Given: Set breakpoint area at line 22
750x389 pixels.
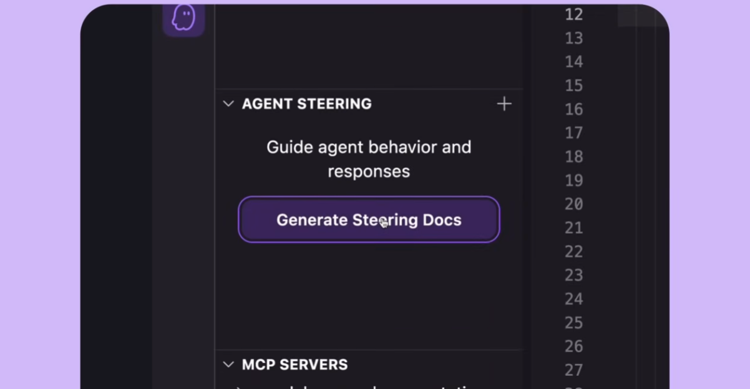Looking at the screenshot, I should pos(574,251).
